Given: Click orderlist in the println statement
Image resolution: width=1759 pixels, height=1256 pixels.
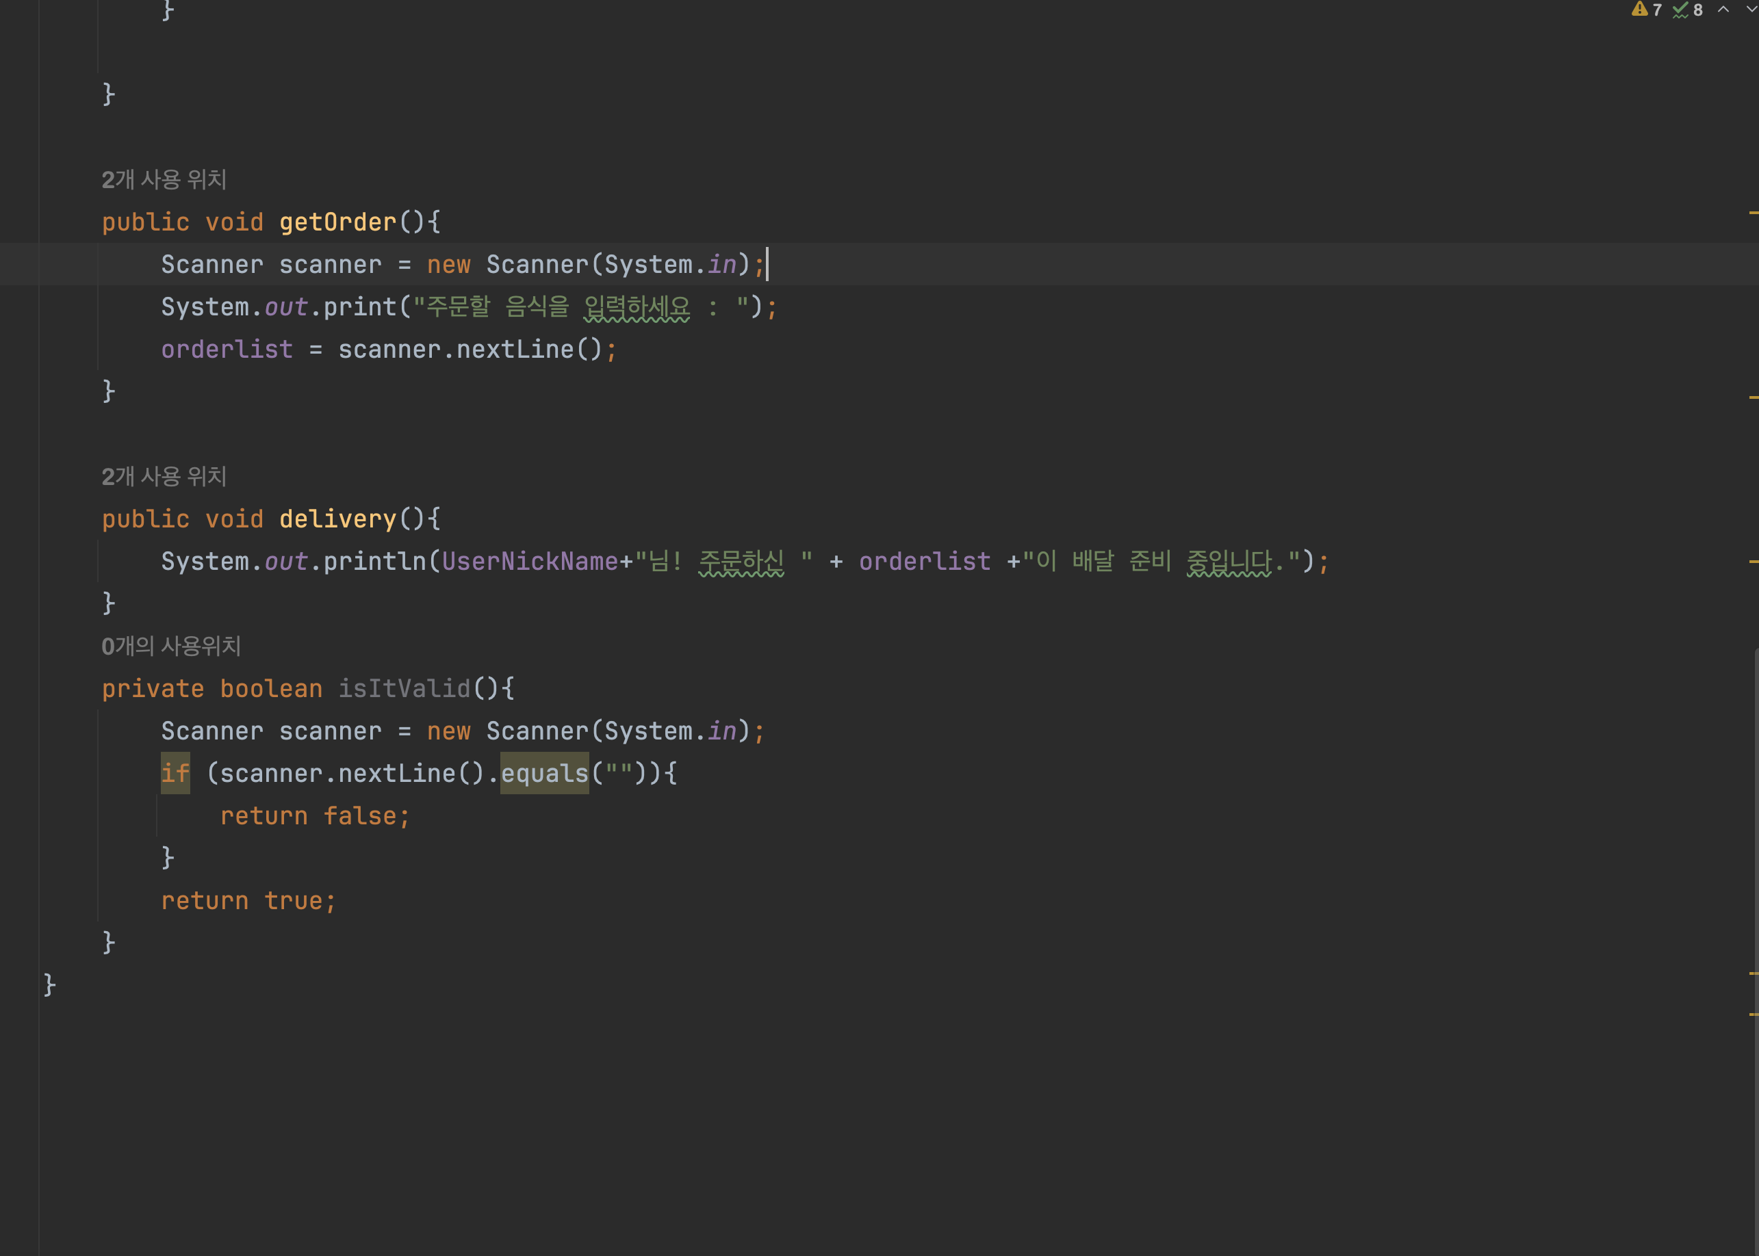Looking at the screenshot, I should (x=924, y=562).
